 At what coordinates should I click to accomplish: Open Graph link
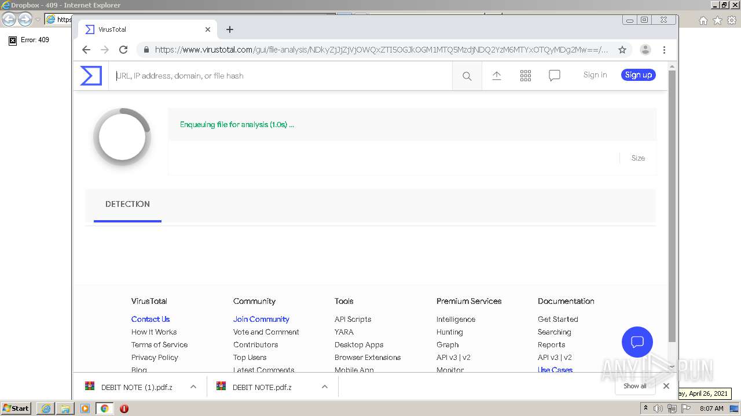pyautogui.click(x=447, y=345)
